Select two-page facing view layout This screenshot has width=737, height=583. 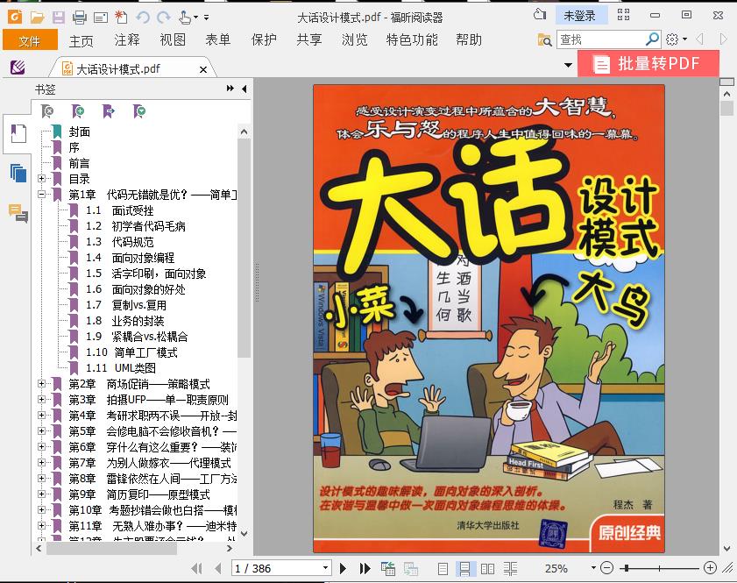[x=487, y=569]
